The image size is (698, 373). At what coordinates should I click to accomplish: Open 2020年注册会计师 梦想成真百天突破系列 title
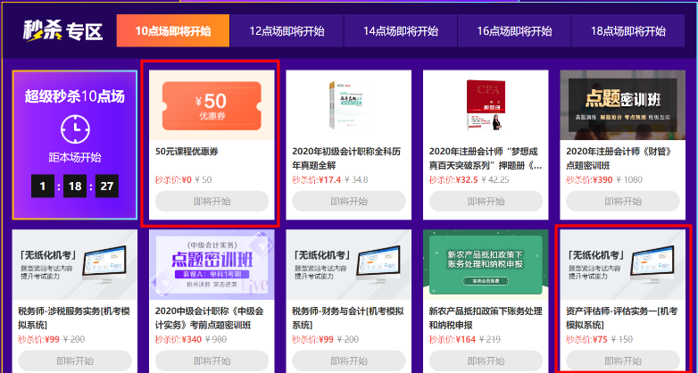(486, 159)
